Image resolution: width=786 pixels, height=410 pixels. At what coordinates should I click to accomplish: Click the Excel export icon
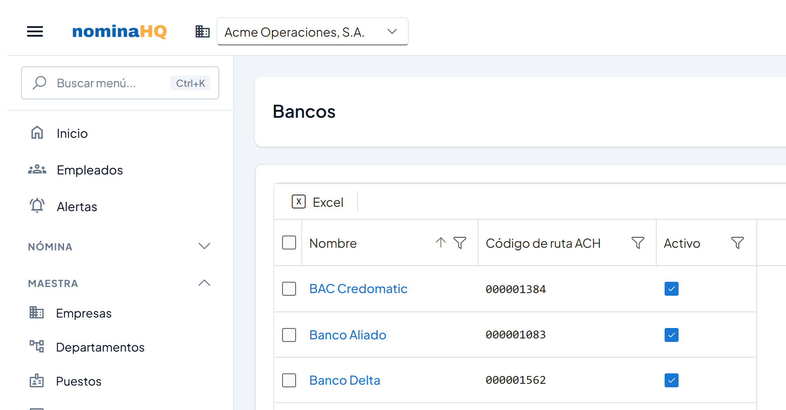[299, 202]
